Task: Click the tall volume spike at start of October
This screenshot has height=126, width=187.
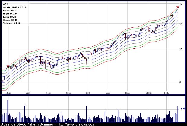Action: click(86, 114)
